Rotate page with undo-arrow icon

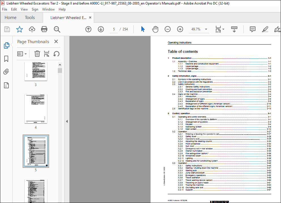click(56, 54)
